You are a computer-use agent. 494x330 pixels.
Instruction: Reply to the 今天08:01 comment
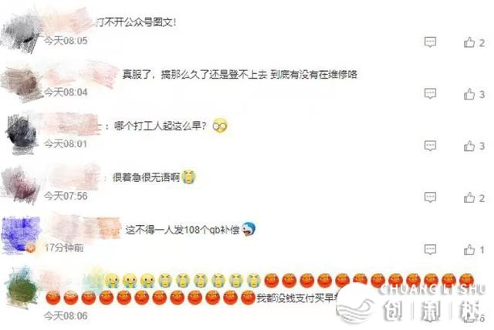coord(431,146)
